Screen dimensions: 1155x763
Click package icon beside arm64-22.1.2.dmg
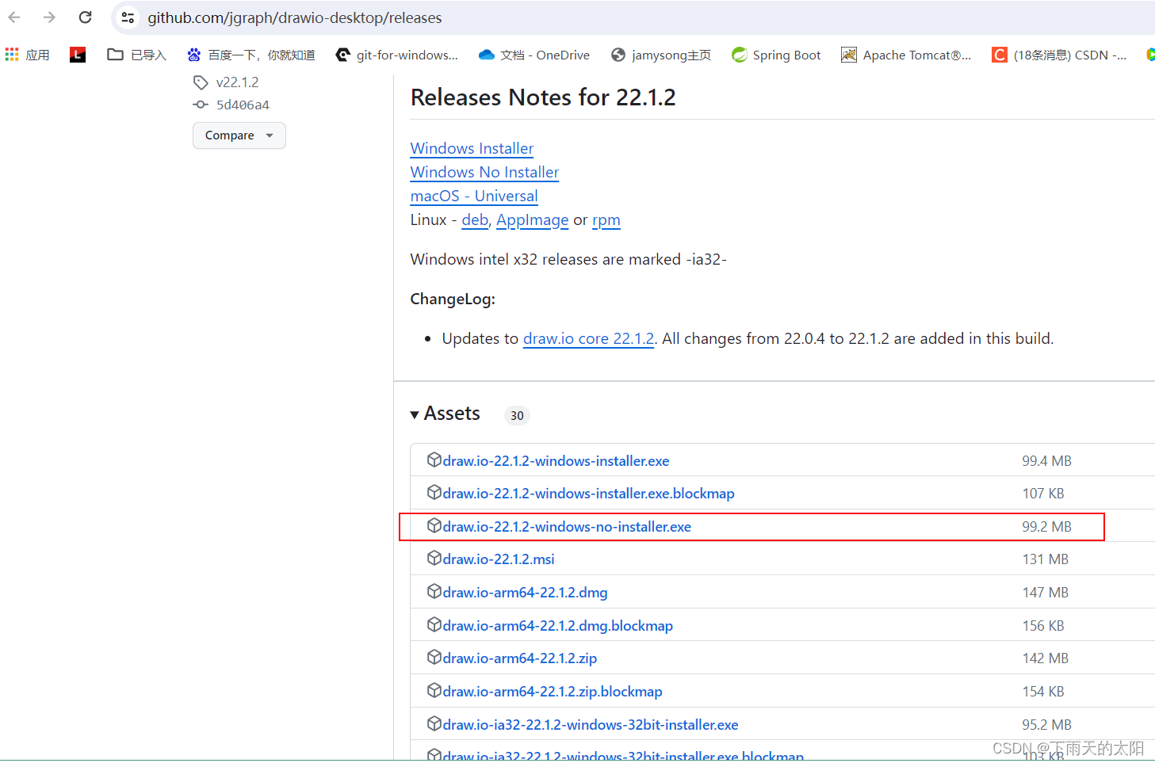(x=434, y=591)
